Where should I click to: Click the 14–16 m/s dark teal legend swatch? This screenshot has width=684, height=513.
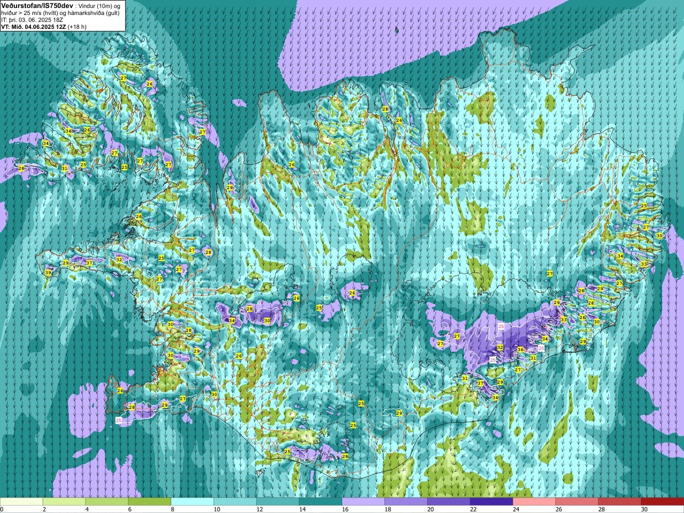pyautogui.click(x=321, y=502)
